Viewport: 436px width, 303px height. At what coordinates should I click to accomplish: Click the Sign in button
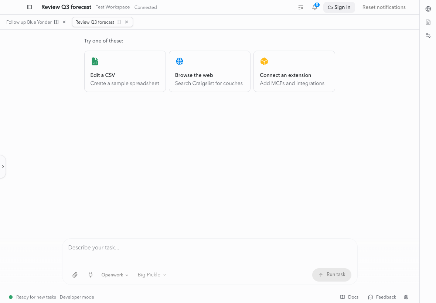click(339, 7)
